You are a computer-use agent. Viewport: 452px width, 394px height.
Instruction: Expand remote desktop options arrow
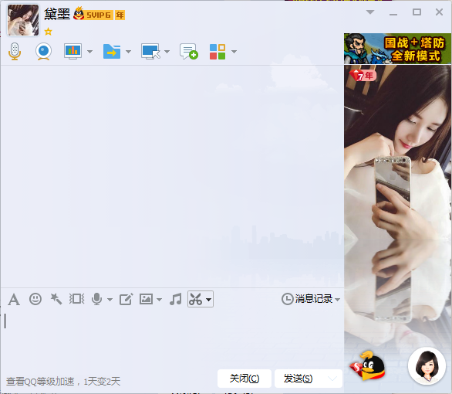(167, 52)
